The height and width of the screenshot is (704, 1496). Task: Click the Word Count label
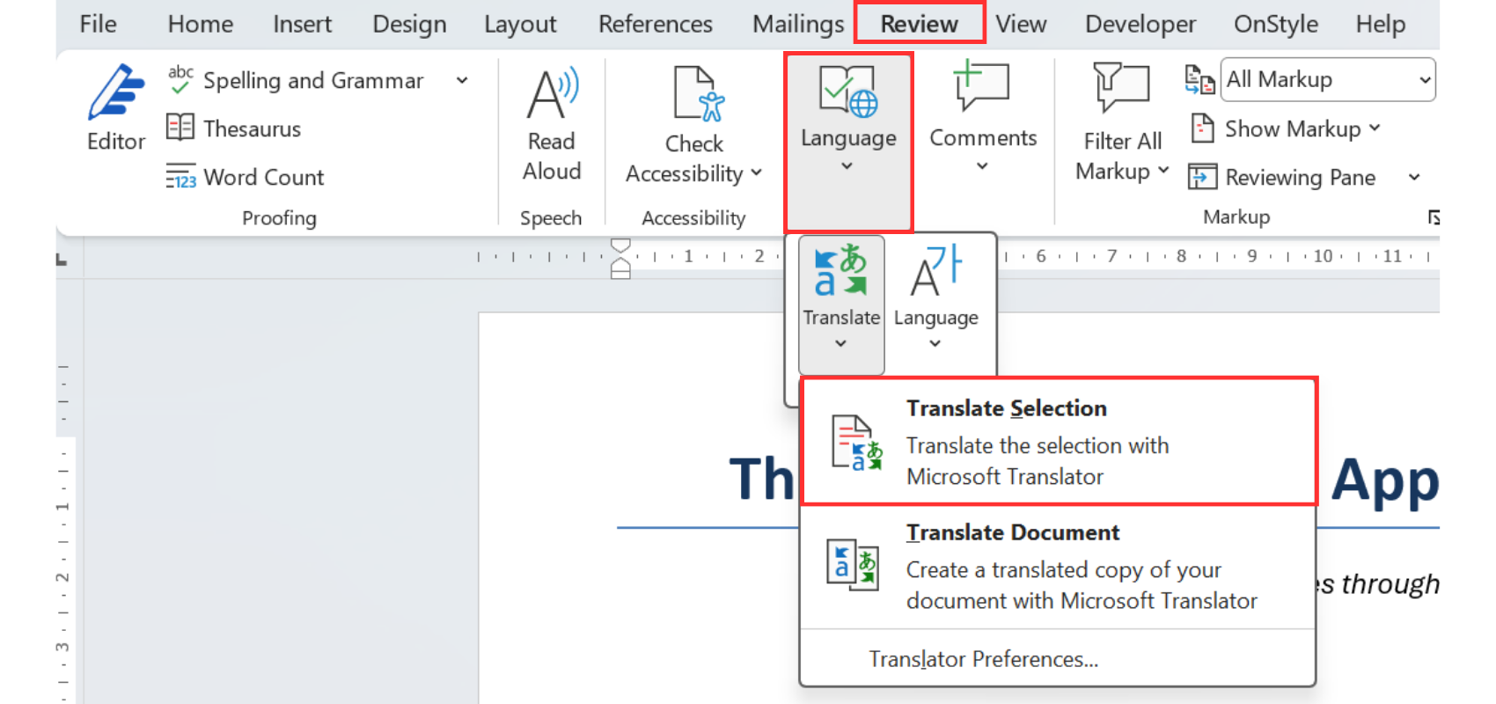pos(264,177)
